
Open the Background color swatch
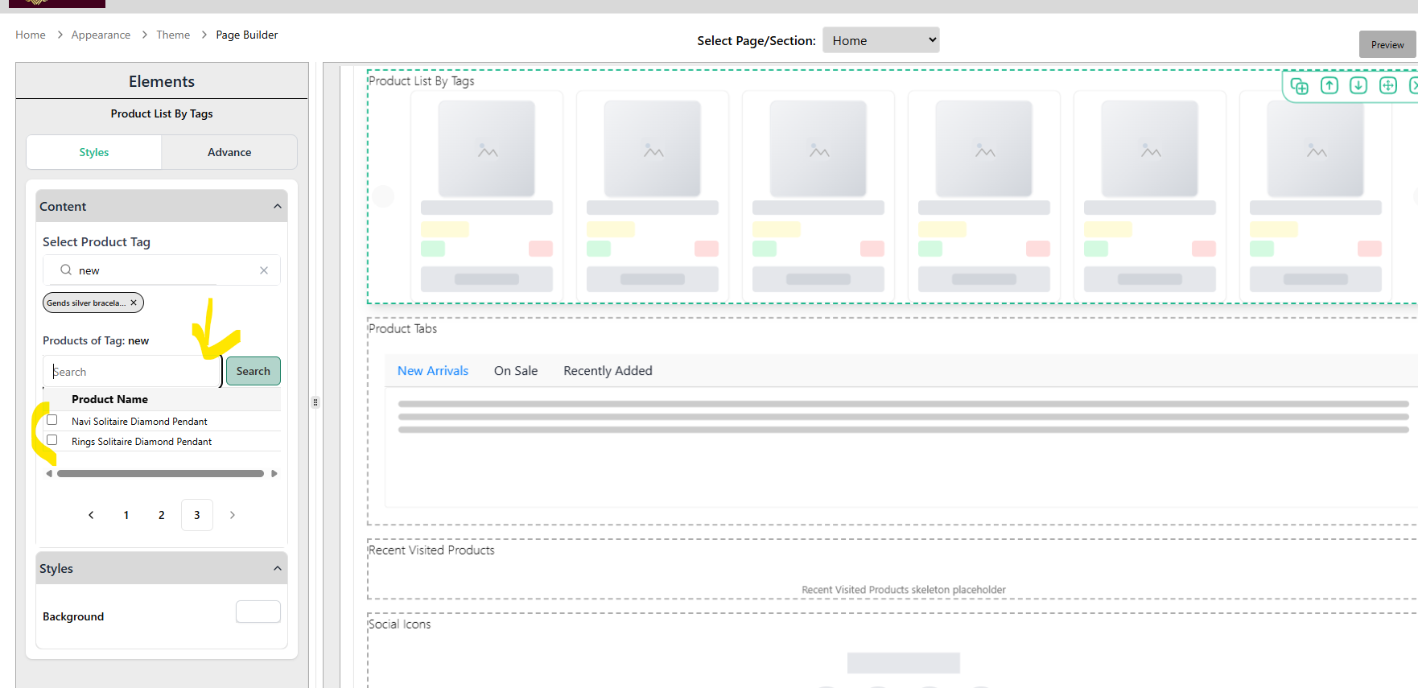pos(258,612)
